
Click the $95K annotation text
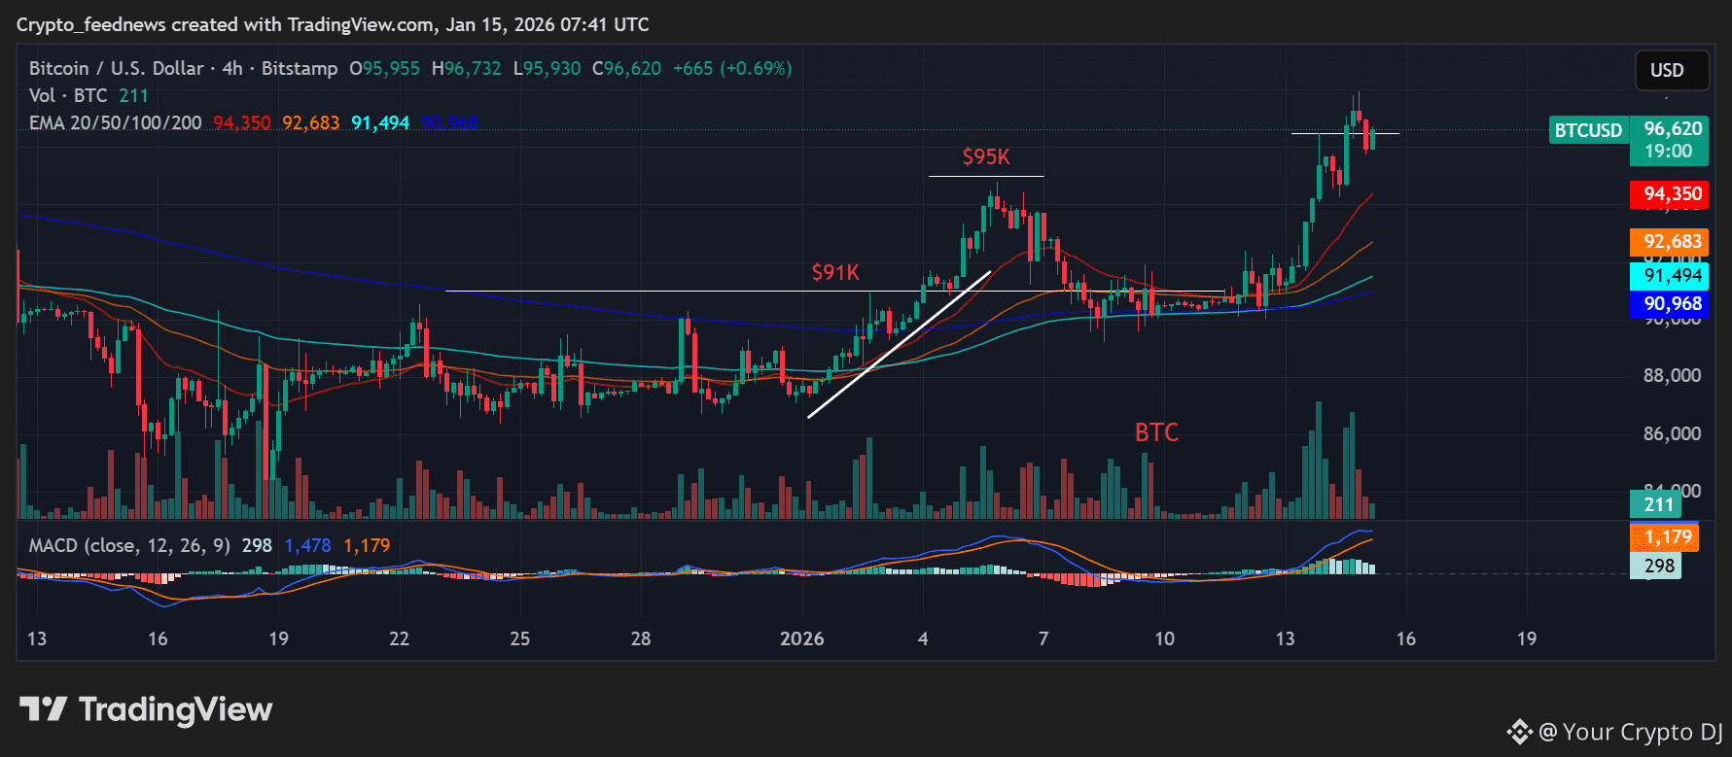point(986,156)
